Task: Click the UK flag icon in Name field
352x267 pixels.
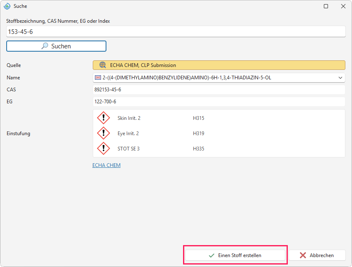Action: pyautogui.click(x=98, y=78)
